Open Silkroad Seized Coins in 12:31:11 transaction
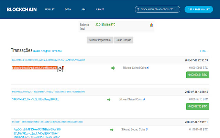220x138 pixels. (x=133, y=129)
